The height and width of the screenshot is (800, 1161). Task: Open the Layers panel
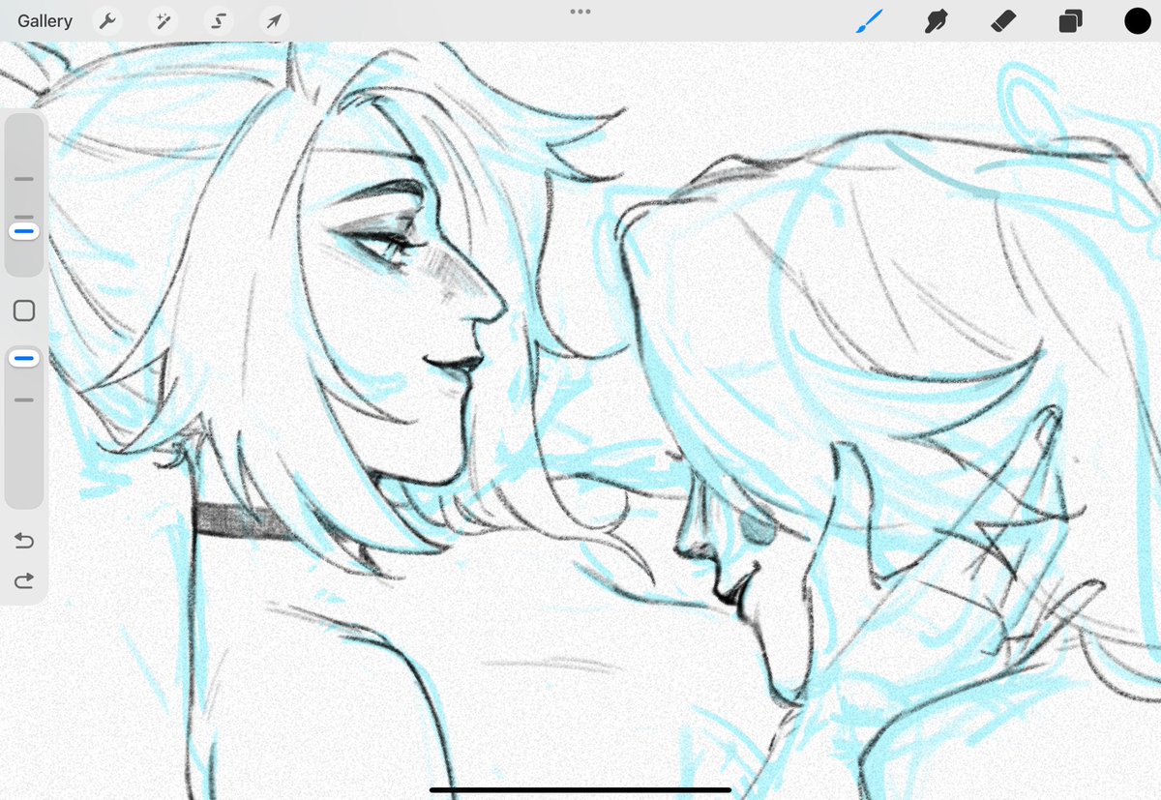(1070, 20)
